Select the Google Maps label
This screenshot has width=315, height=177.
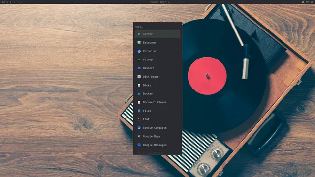click(x=152, y=136)
